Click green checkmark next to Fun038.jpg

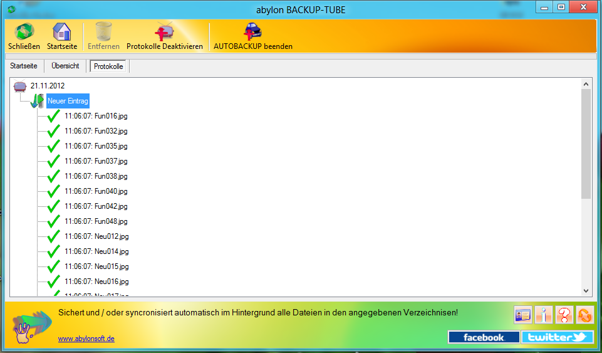[54, 176]
